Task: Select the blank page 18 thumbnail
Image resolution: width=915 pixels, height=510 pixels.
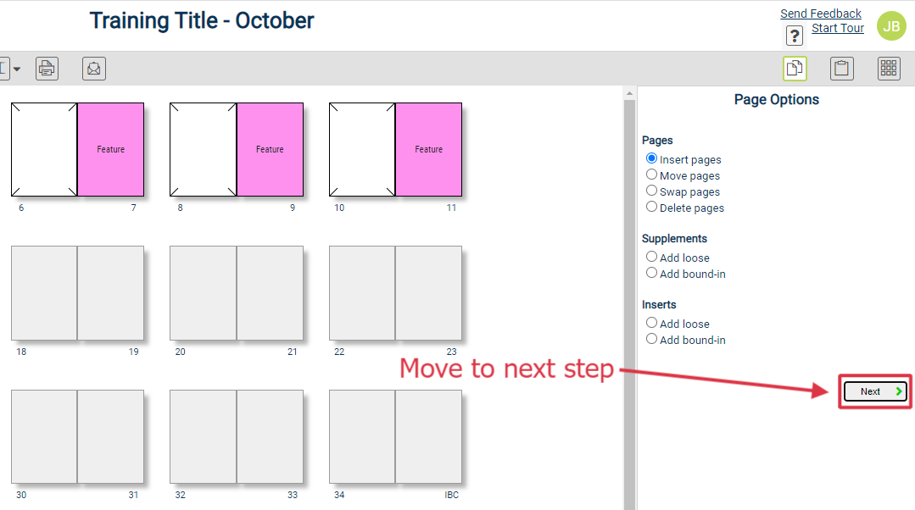Action: click(44, 292)
